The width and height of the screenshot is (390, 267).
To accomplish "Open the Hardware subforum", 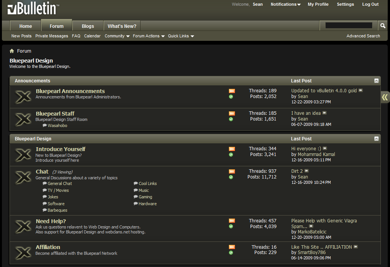I will [147, 204].
